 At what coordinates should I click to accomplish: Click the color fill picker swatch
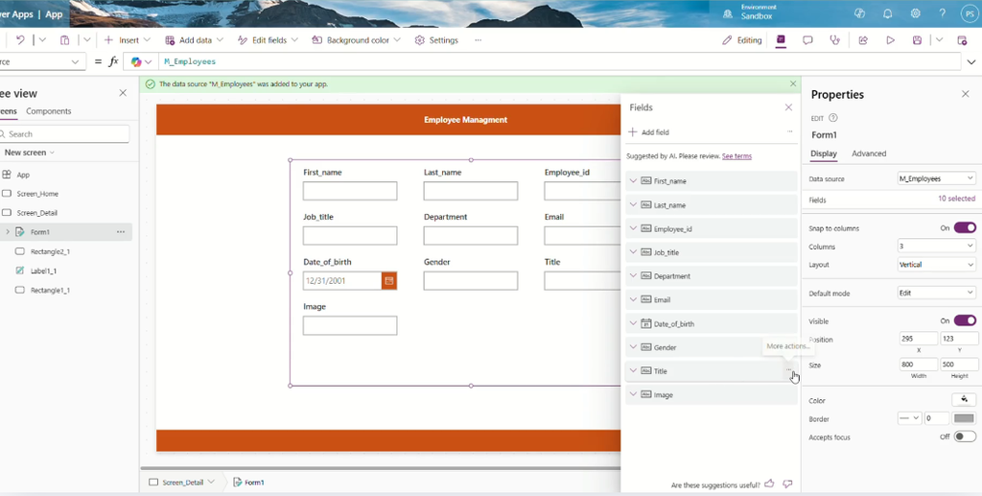(964, 399)
